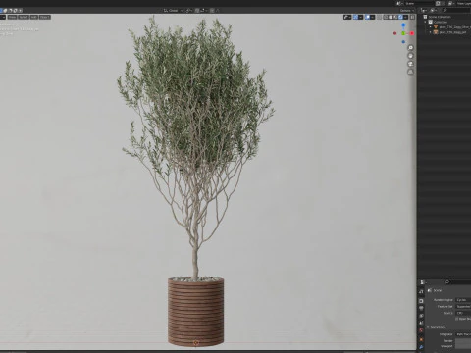Open the Modifiers properties tab
Image resolution: width=471 pixels, height=353 pixels.
click(x=421, y=347)
